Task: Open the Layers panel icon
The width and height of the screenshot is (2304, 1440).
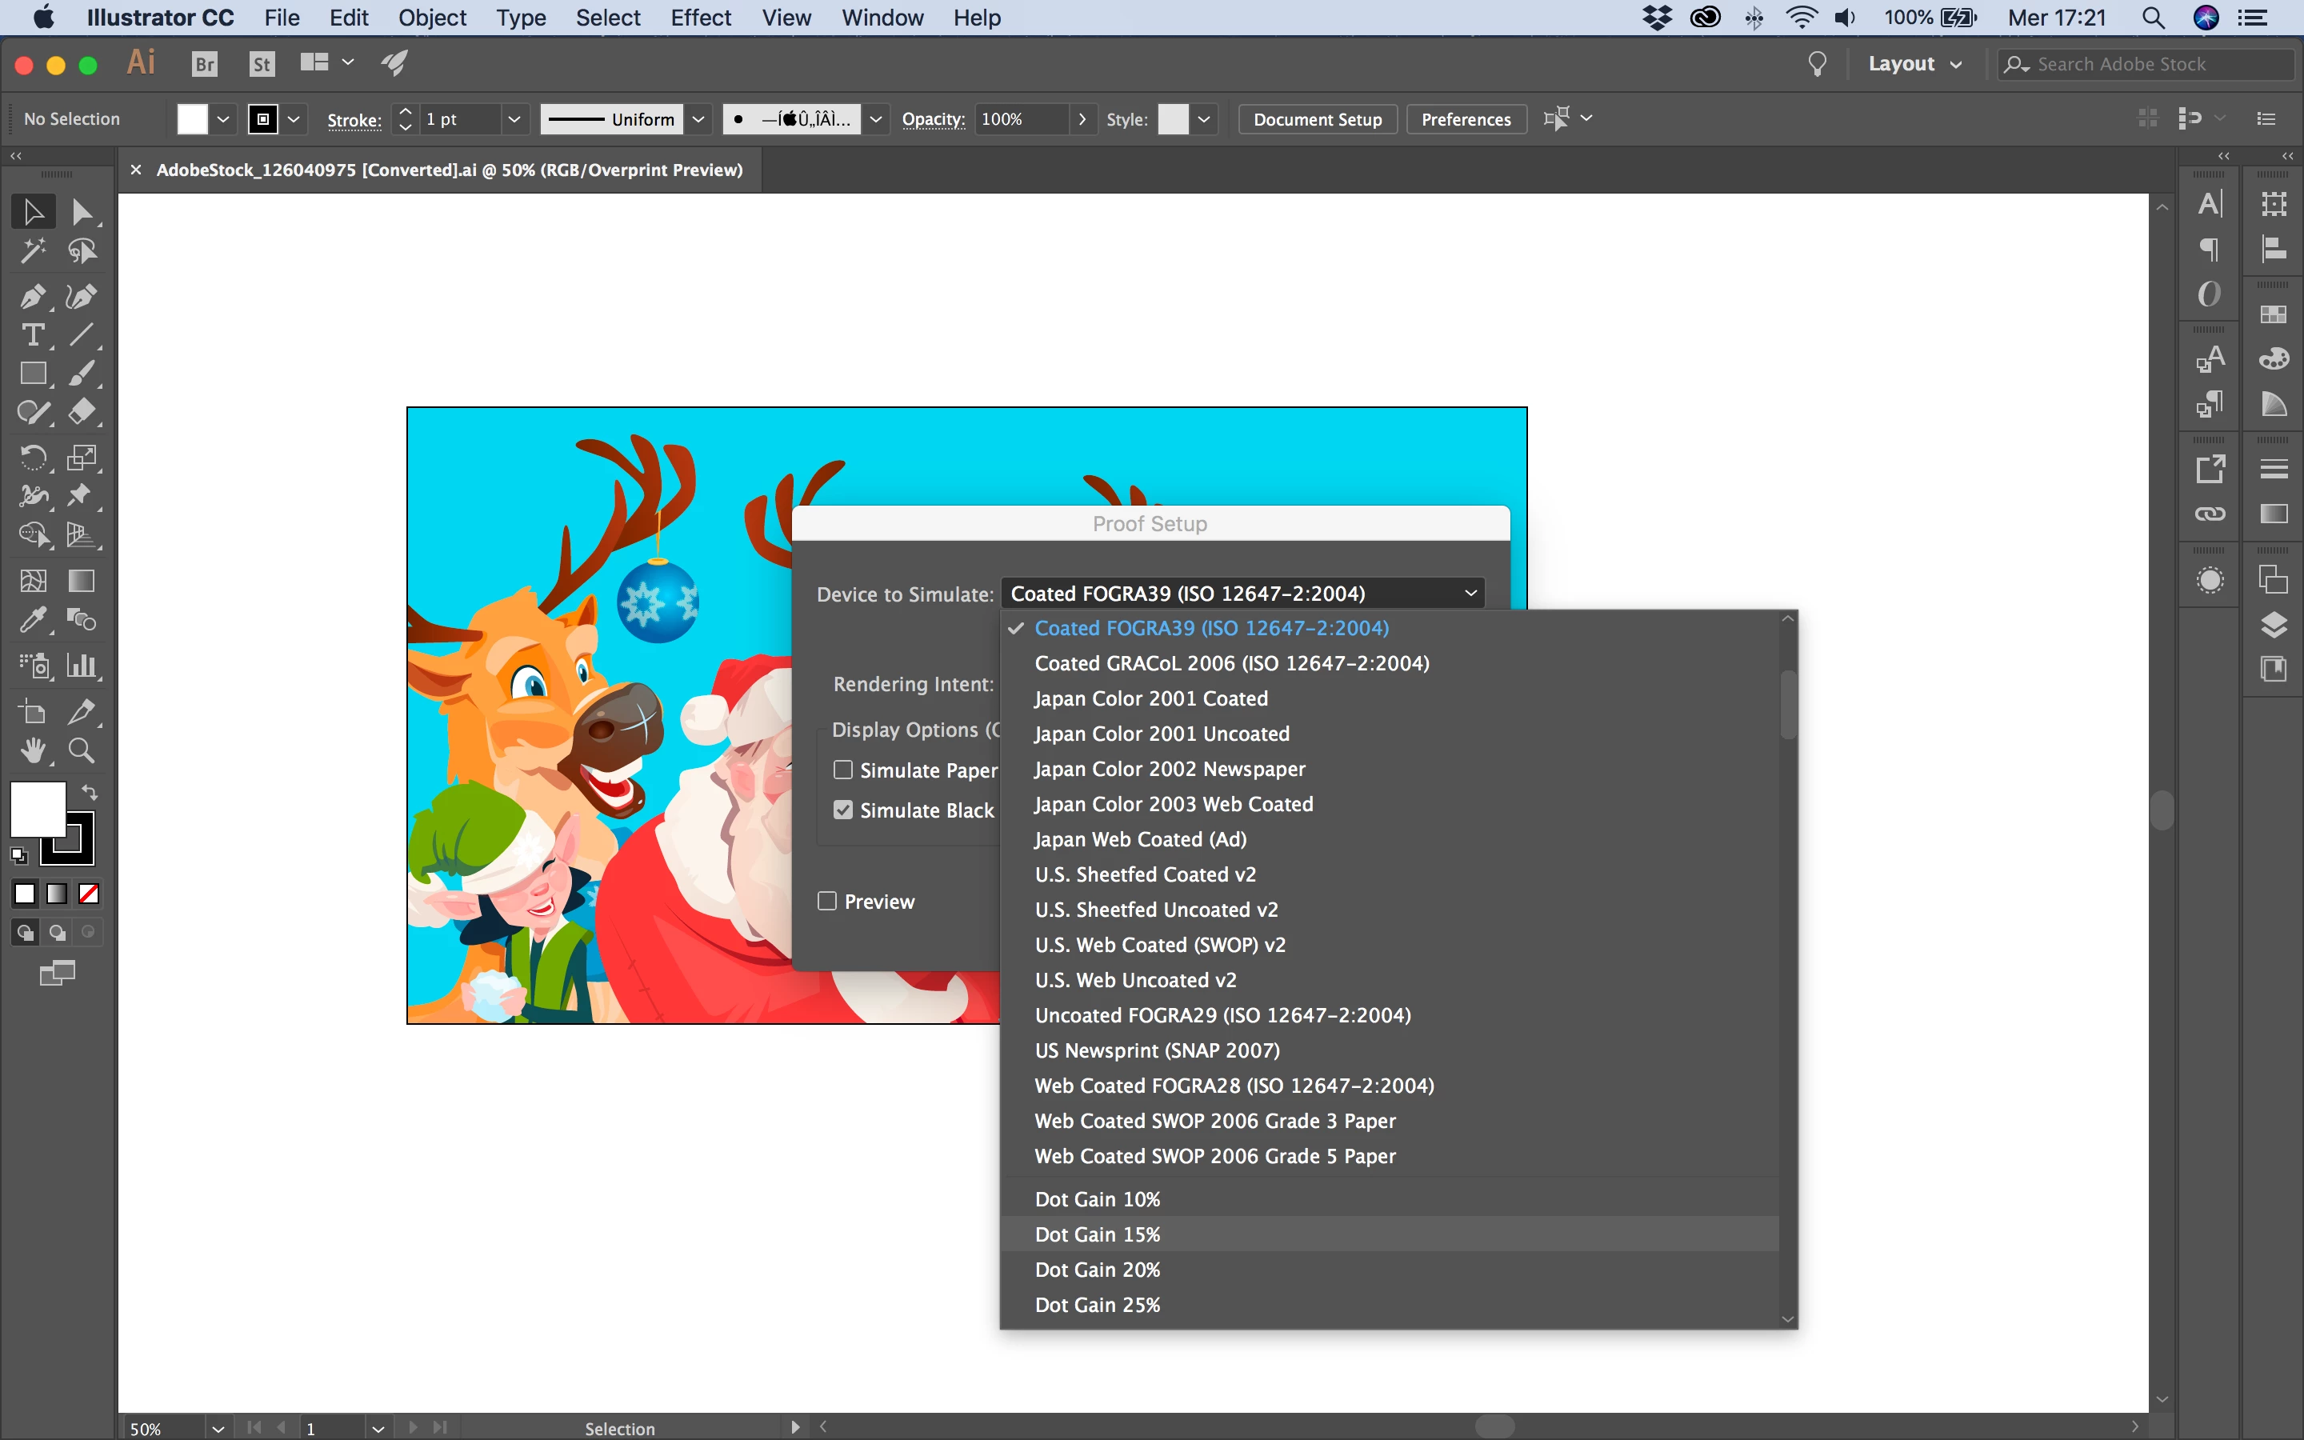Action: point(2274,626)
